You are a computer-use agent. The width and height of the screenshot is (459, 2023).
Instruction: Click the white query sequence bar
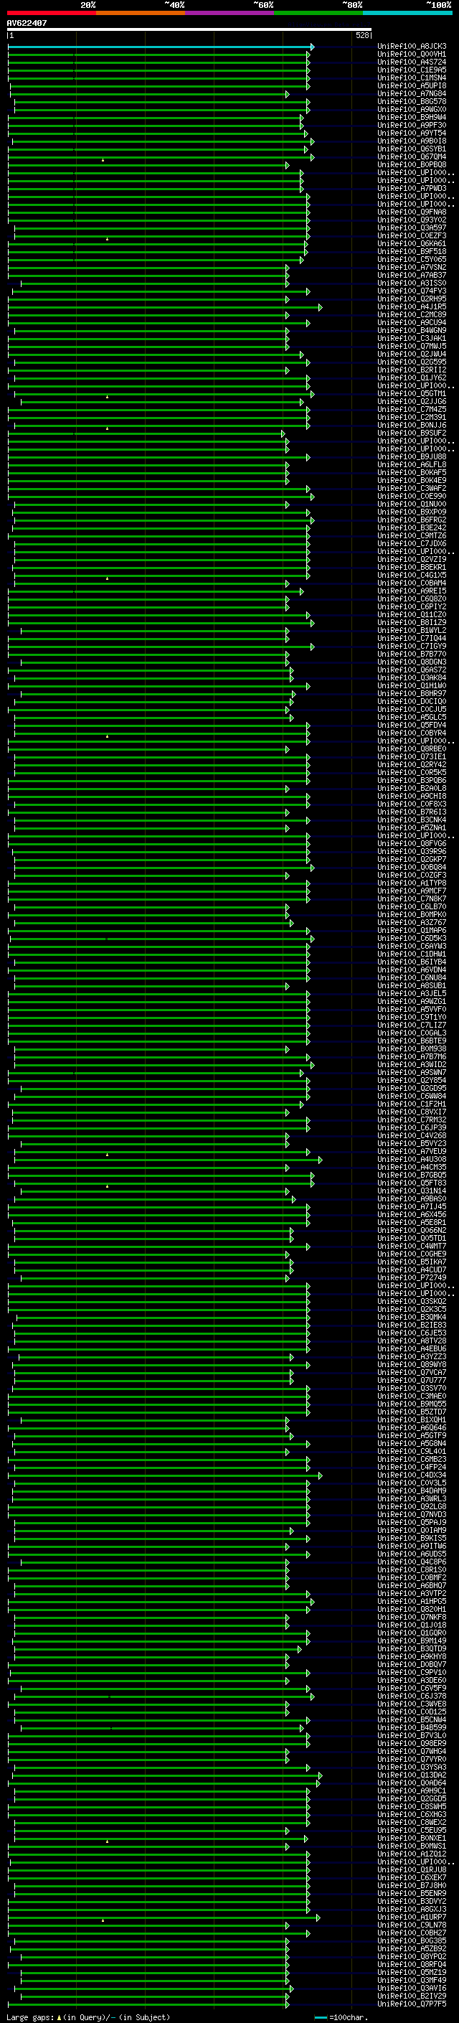(189, 30)
